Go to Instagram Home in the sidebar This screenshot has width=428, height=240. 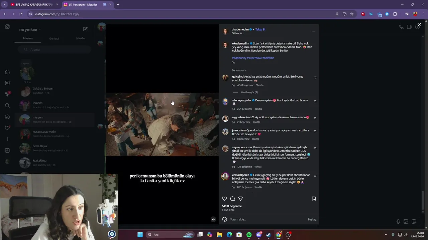7,72
